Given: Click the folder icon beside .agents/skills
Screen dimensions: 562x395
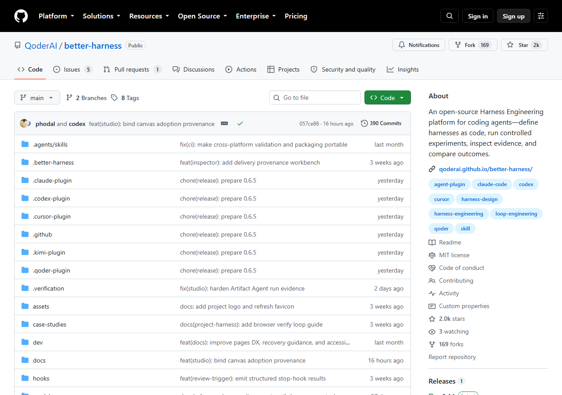Looking at the screenshot, I should (x=25, y=144).
